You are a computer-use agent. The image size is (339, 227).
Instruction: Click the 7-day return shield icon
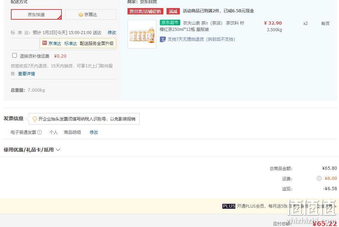[163, 39]
